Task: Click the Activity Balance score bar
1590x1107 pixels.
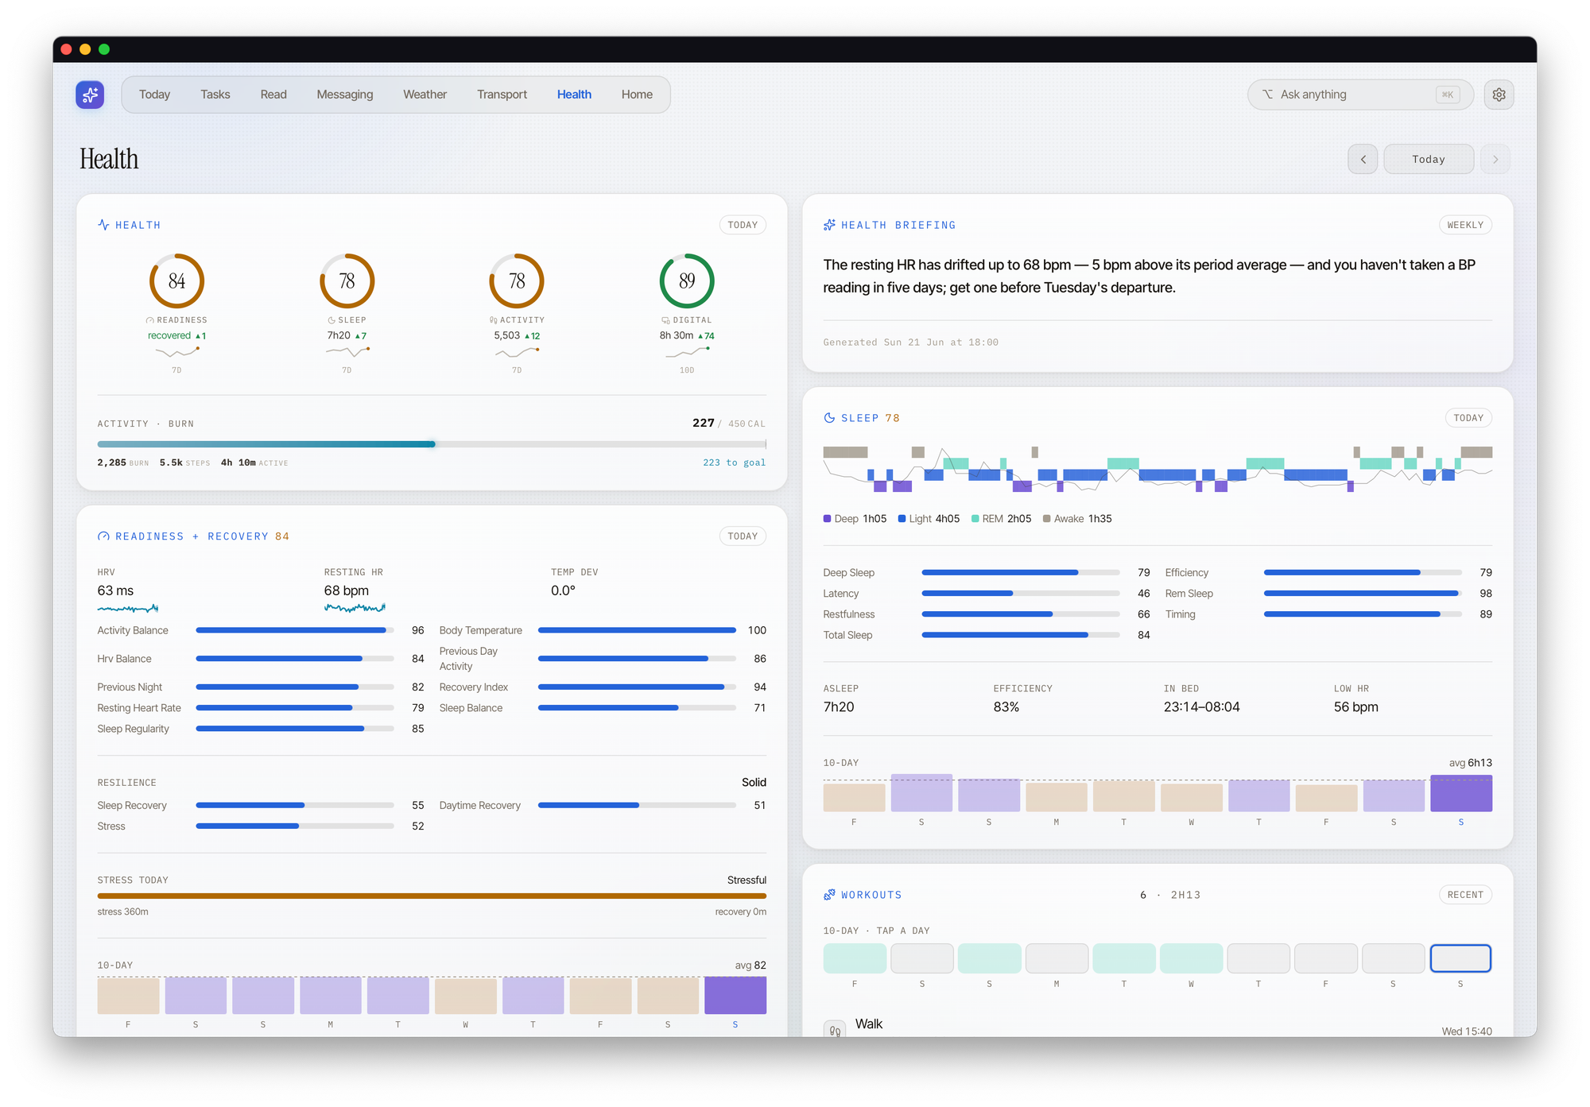Action: (295, 630)
